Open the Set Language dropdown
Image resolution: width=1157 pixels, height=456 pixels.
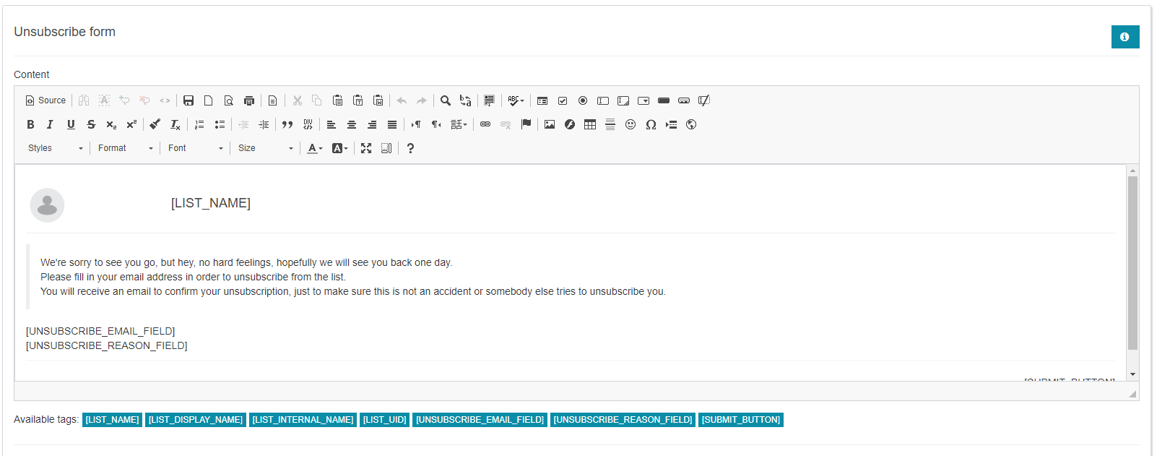pyautogui.click(x=459, y=124)
